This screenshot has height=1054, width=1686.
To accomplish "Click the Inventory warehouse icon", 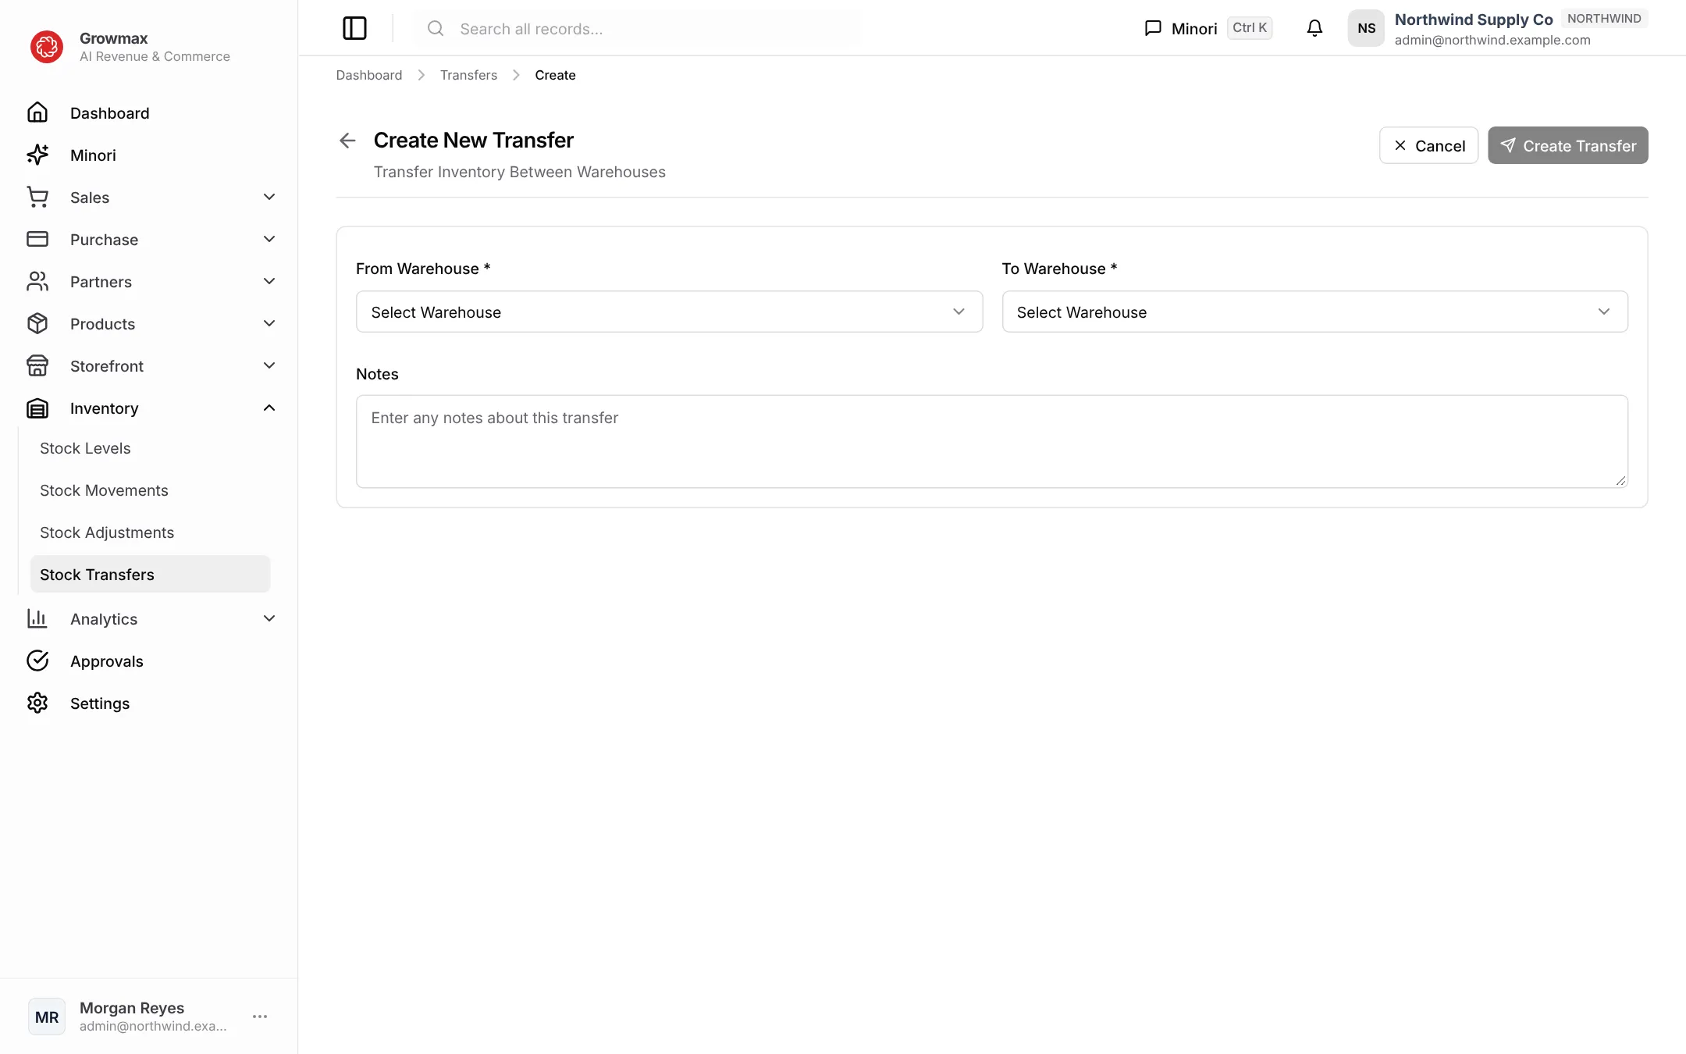I will [37, 408].
